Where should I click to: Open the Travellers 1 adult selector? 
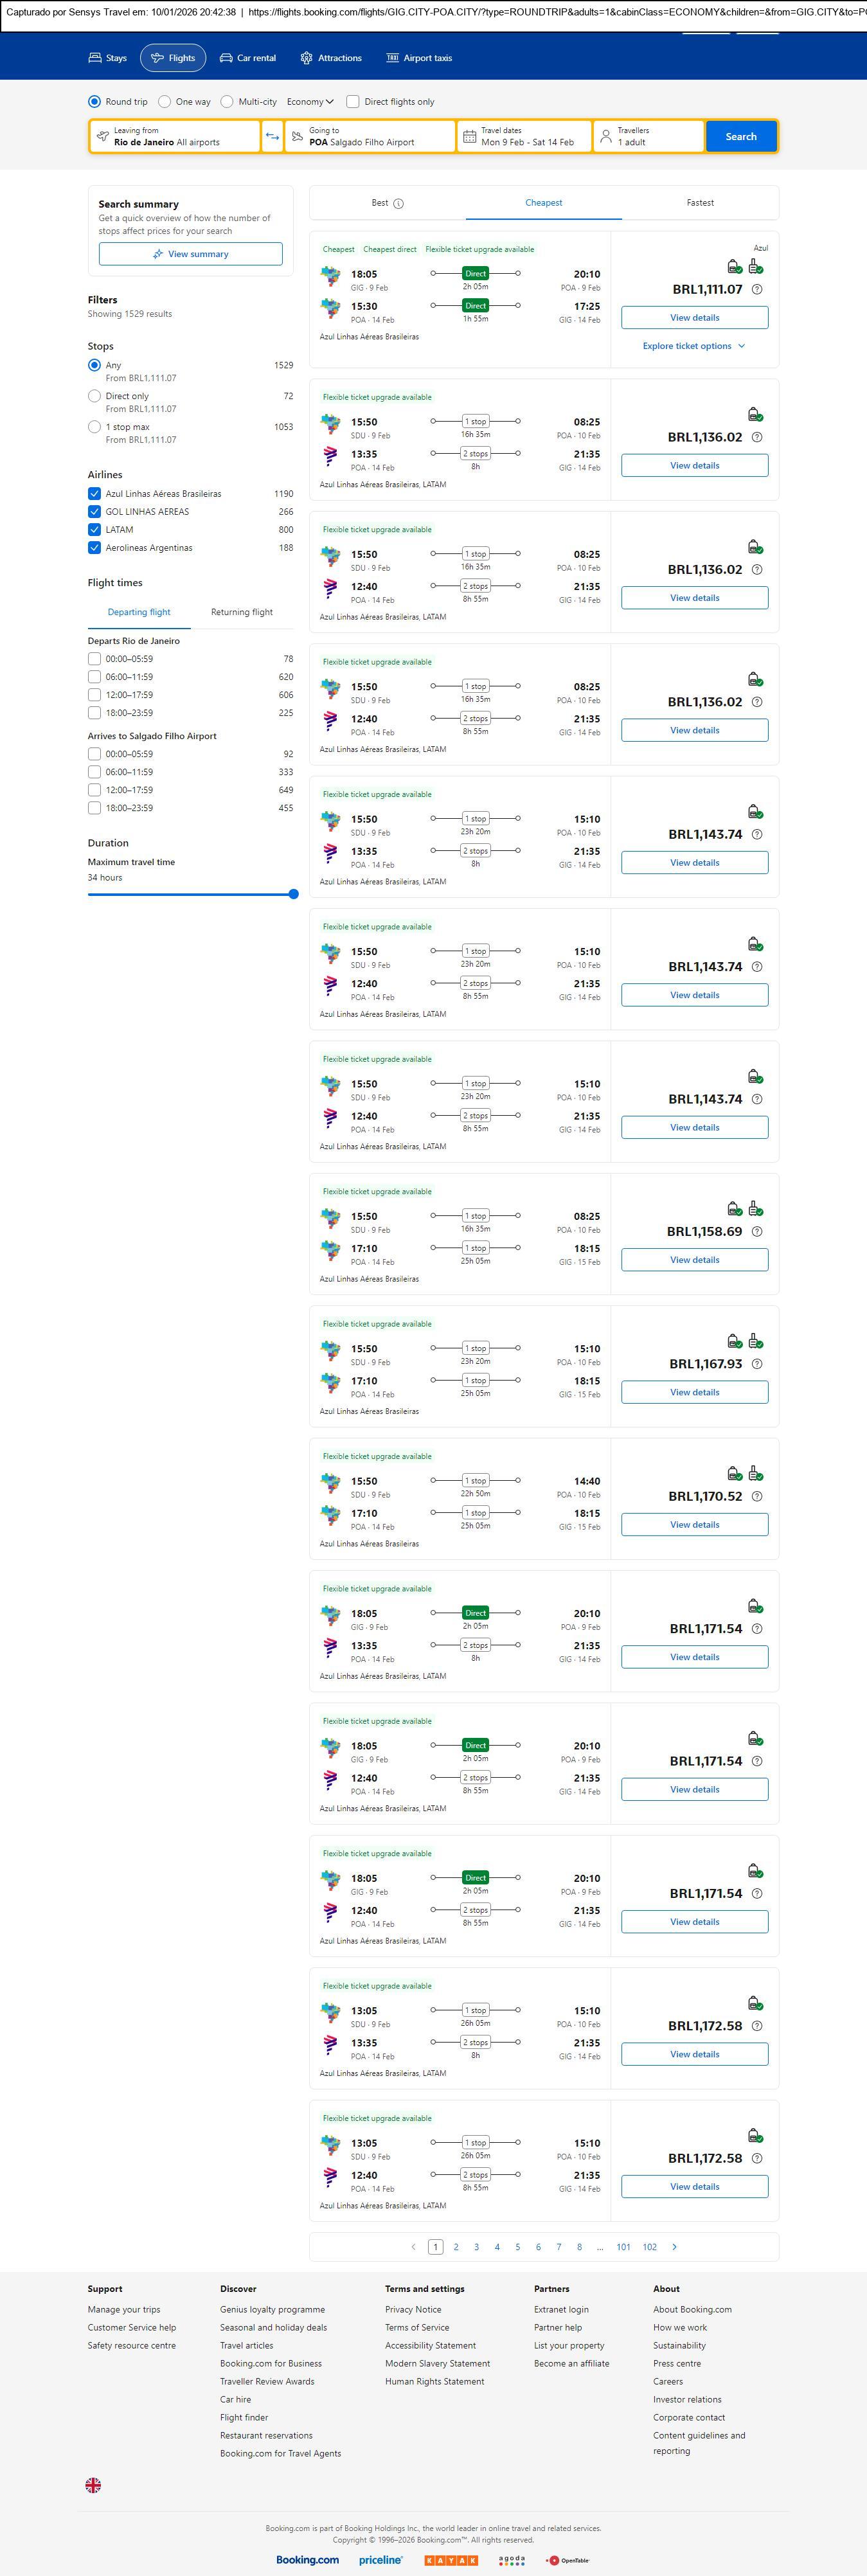(648, 137)
